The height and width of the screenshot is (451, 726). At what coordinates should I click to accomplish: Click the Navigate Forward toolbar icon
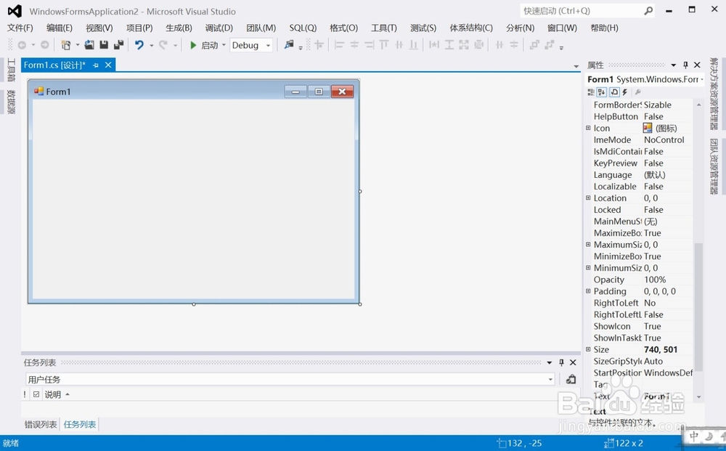[44, 45]
